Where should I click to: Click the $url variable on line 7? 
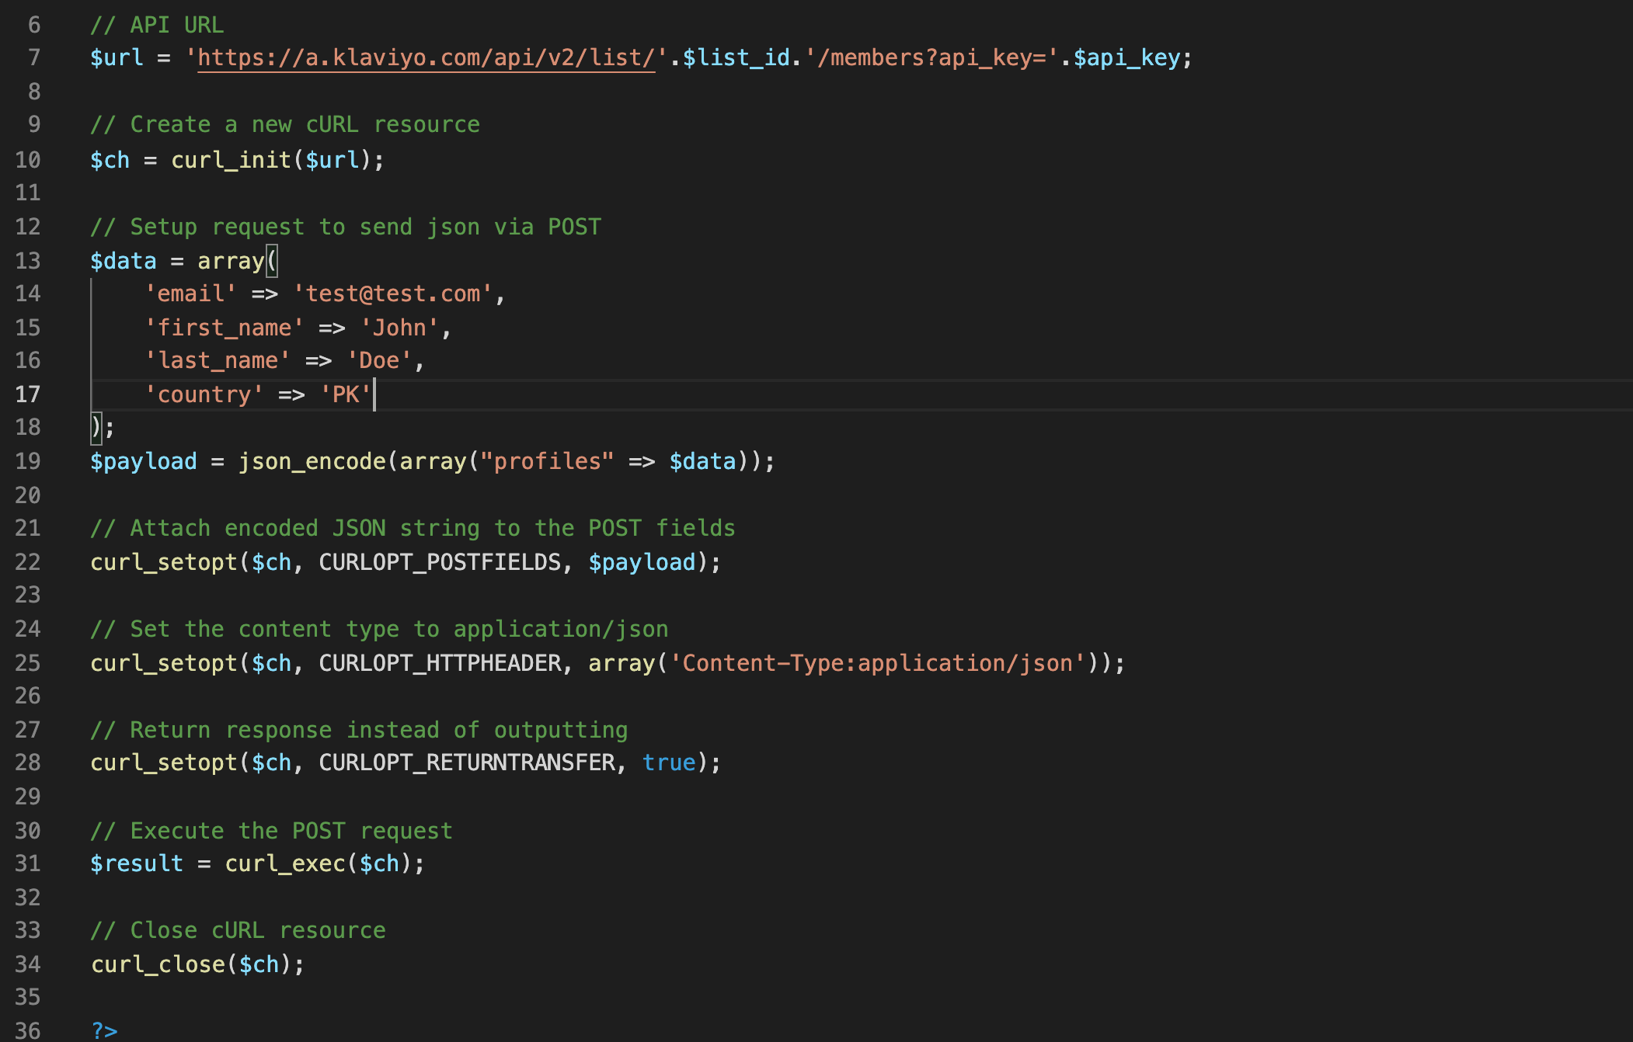(117, 57)
